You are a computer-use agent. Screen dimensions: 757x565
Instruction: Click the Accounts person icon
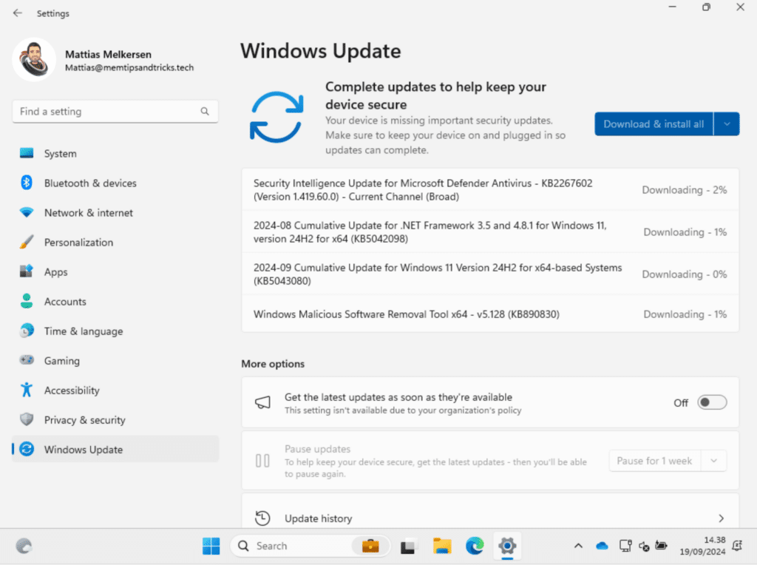pos(27,301)
